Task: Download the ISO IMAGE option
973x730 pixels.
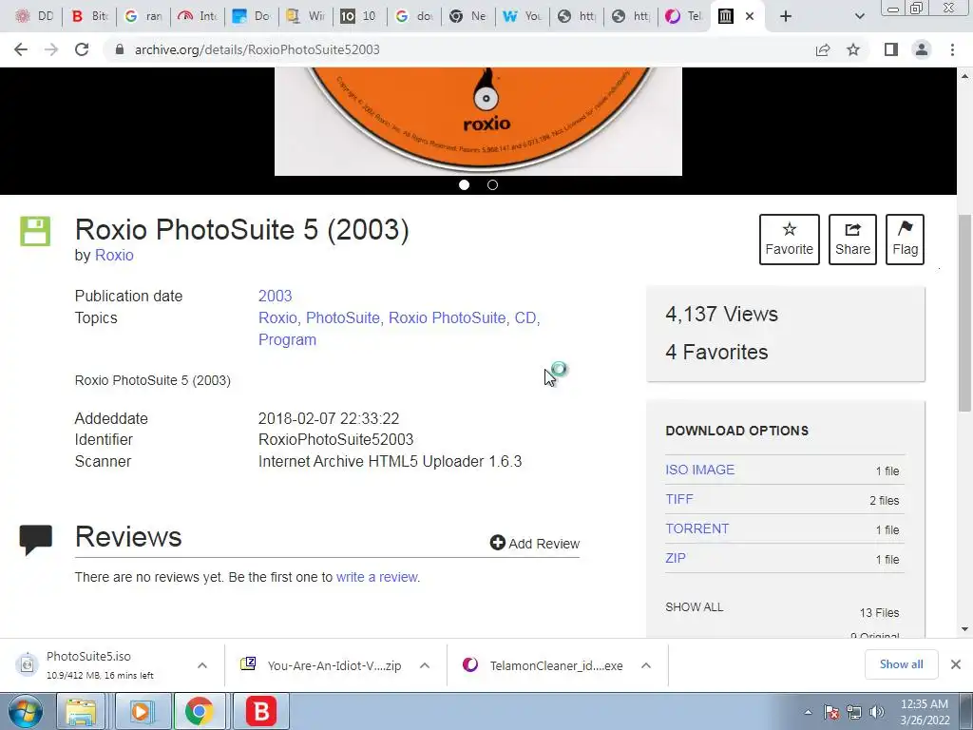Action: coord(700,470)
